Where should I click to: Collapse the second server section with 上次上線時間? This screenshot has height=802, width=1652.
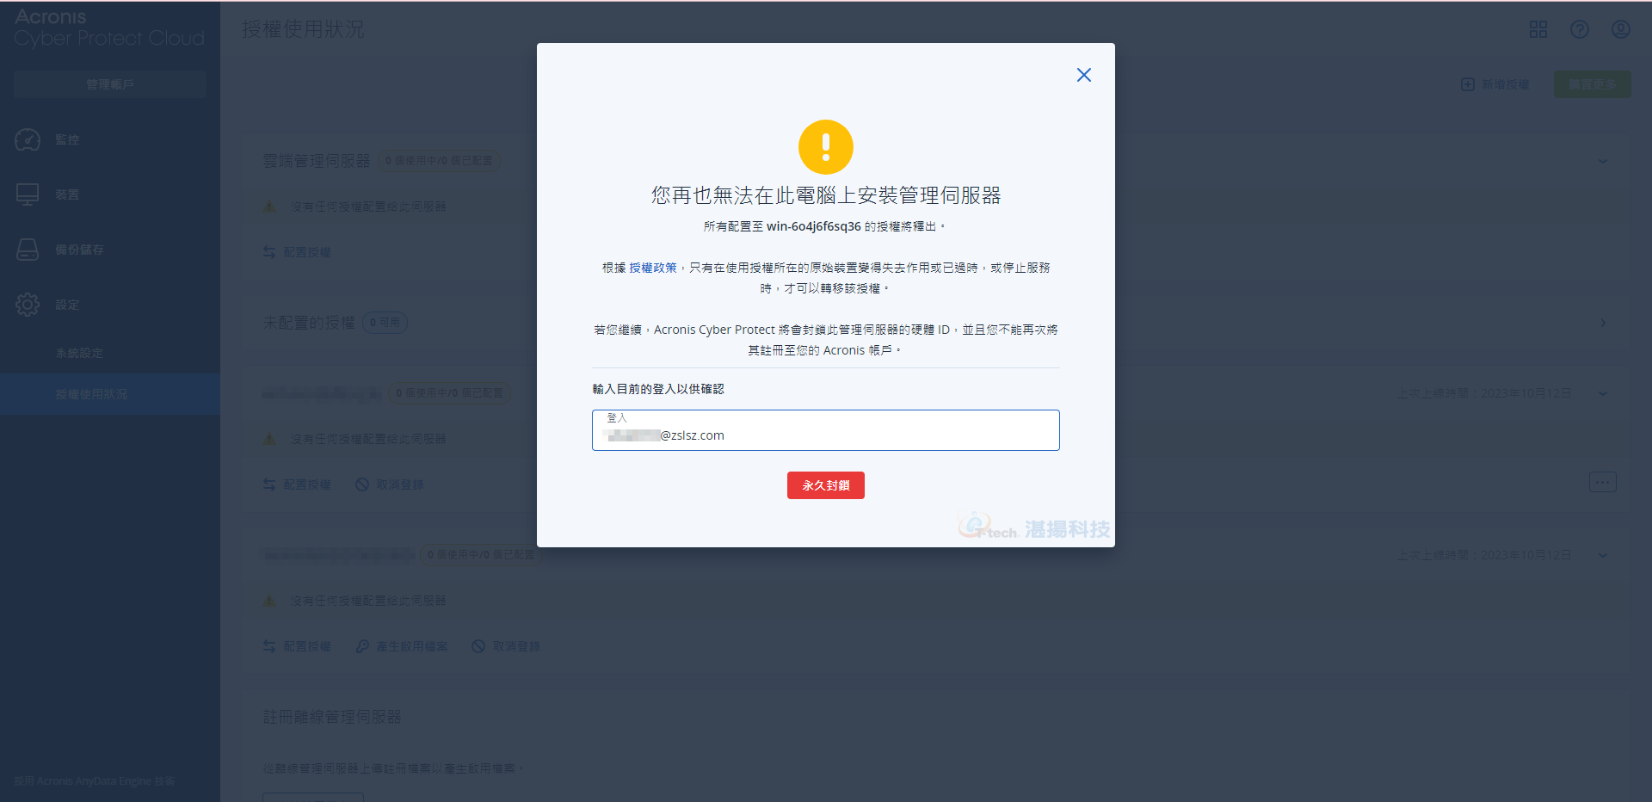[x=1603, y=555]
